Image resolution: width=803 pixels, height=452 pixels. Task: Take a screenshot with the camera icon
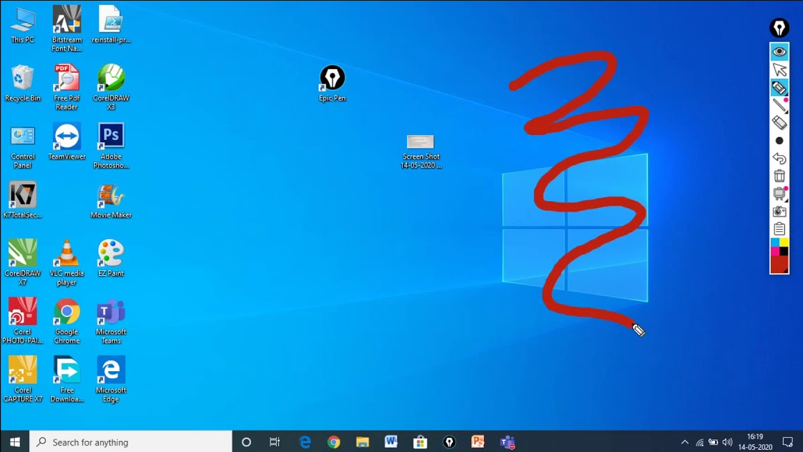pos(779,212)
